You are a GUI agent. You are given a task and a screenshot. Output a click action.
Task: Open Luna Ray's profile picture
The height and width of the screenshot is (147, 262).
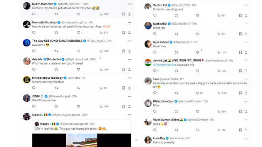[x=148, y=140]
